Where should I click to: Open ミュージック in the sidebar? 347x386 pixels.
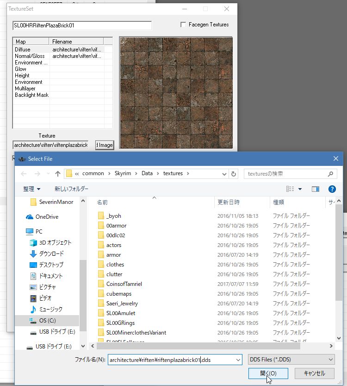pyautogui.click(x=46, y=309)
